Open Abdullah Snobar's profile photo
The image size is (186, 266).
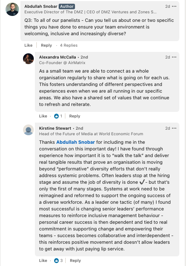pyautogui.click(x=12, y=9)
